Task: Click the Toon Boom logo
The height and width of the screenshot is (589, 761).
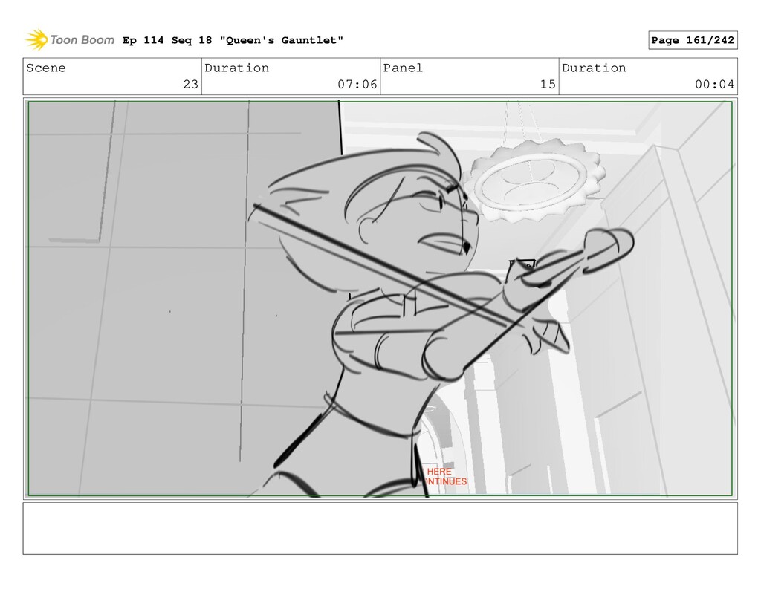Action: pos(70,40)
